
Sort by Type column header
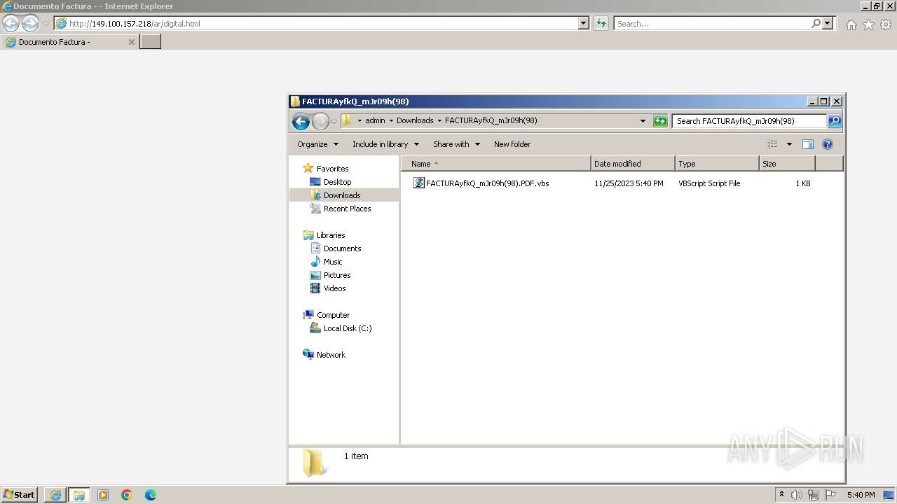point(717,164)
